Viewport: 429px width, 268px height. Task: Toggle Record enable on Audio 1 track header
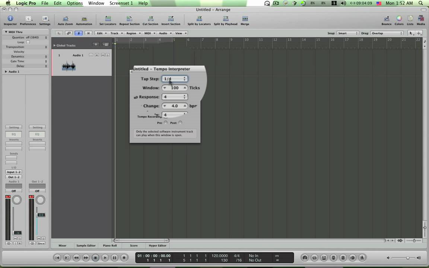pyautogui.click(x=97, y=55)
